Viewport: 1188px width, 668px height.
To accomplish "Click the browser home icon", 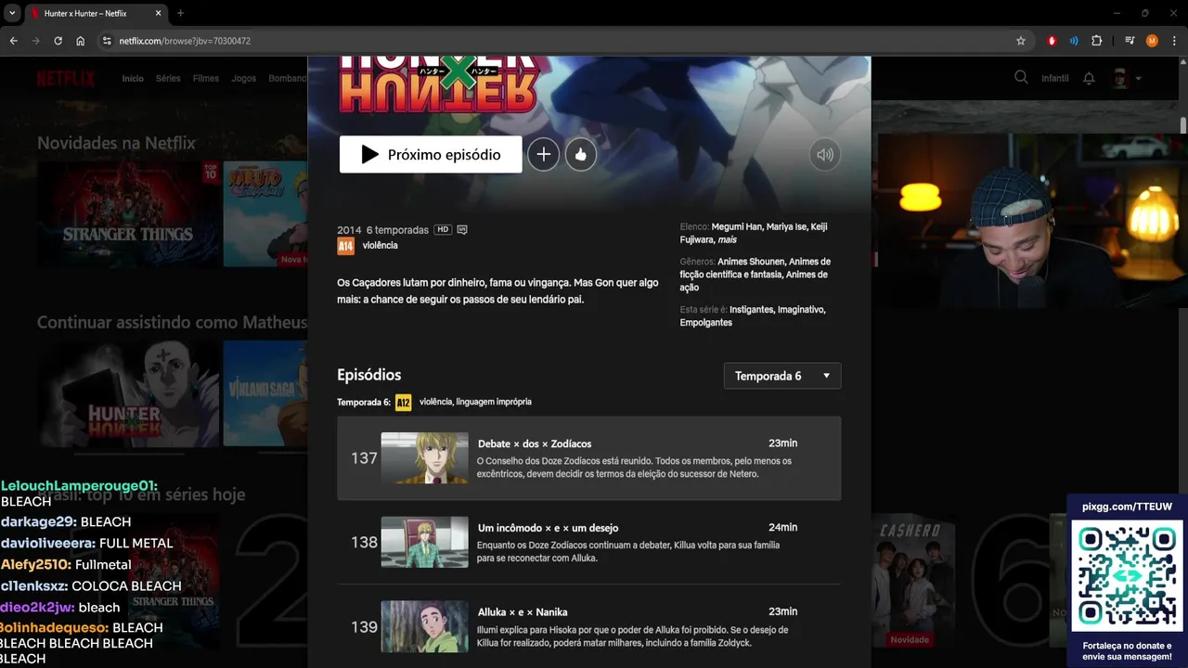I will [x=81, y=41].
